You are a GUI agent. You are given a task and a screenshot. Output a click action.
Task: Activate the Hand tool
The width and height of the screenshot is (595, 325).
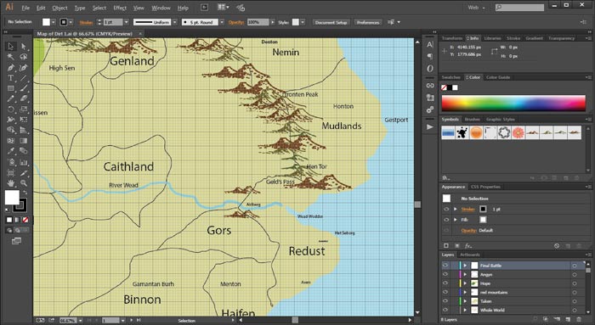tap(10, 183)
